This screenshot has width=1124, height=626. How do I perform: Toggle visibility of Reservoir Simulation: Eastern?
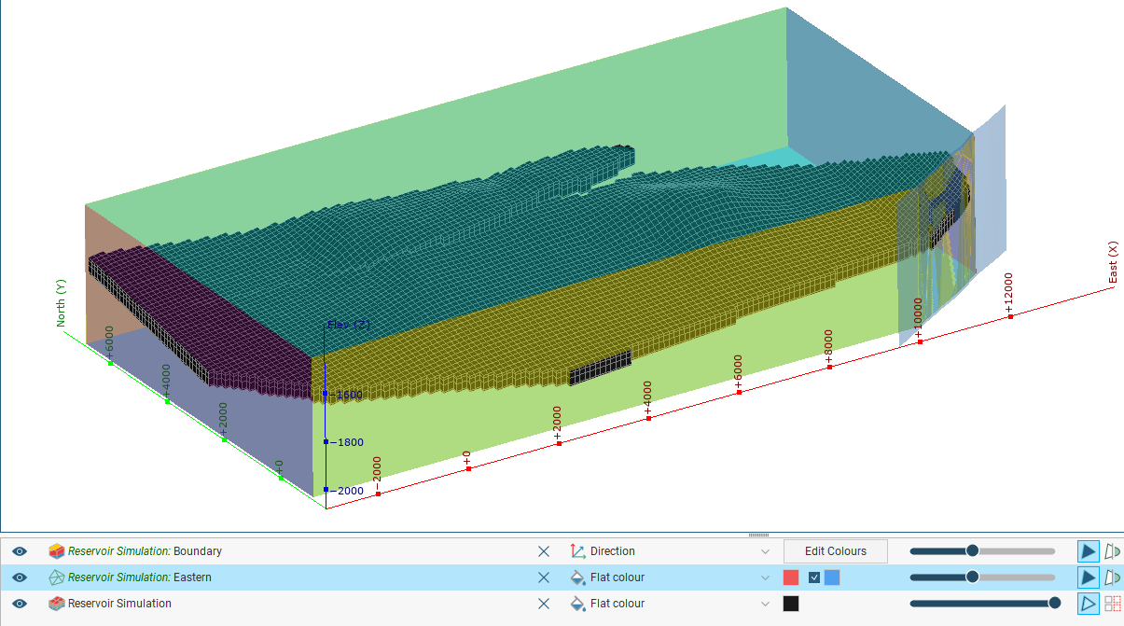tap(19, 577)
